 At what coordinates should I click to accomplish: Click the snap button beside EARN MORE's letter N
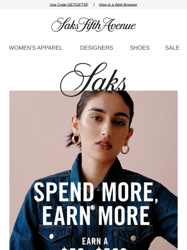click(x=93, y=207)
